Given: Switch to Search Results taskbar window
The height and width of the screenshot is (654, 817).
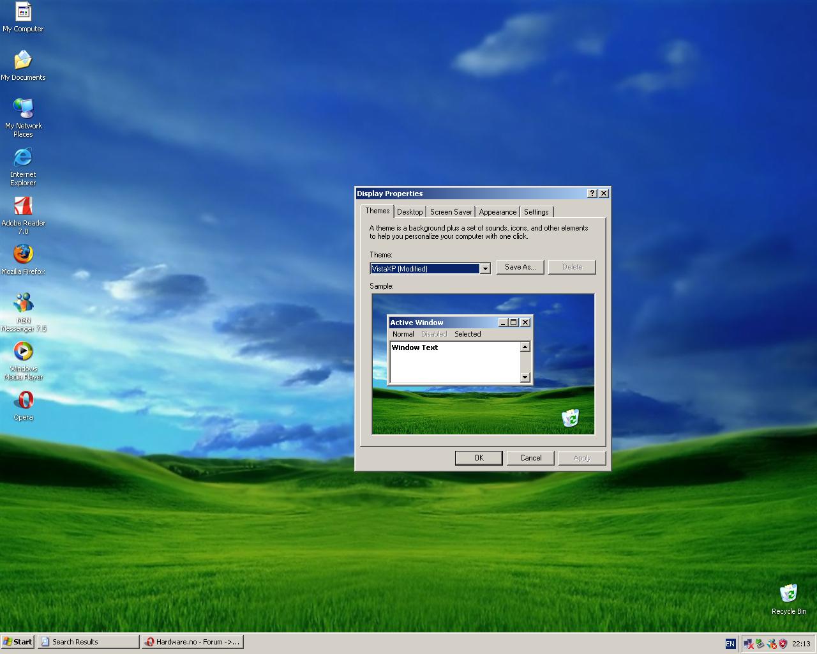Looking at the screenshot, I should pyautogui.click(x=88, y=642).
